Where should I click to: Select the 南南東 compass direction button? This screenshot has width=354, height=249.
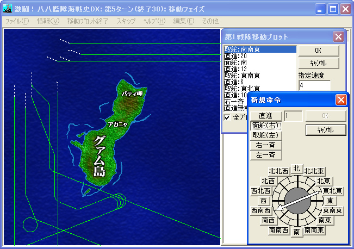click(x=314, y=230)
